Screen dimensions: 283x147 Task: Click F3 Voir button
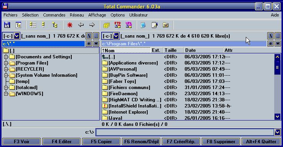(x=21, y=141)
